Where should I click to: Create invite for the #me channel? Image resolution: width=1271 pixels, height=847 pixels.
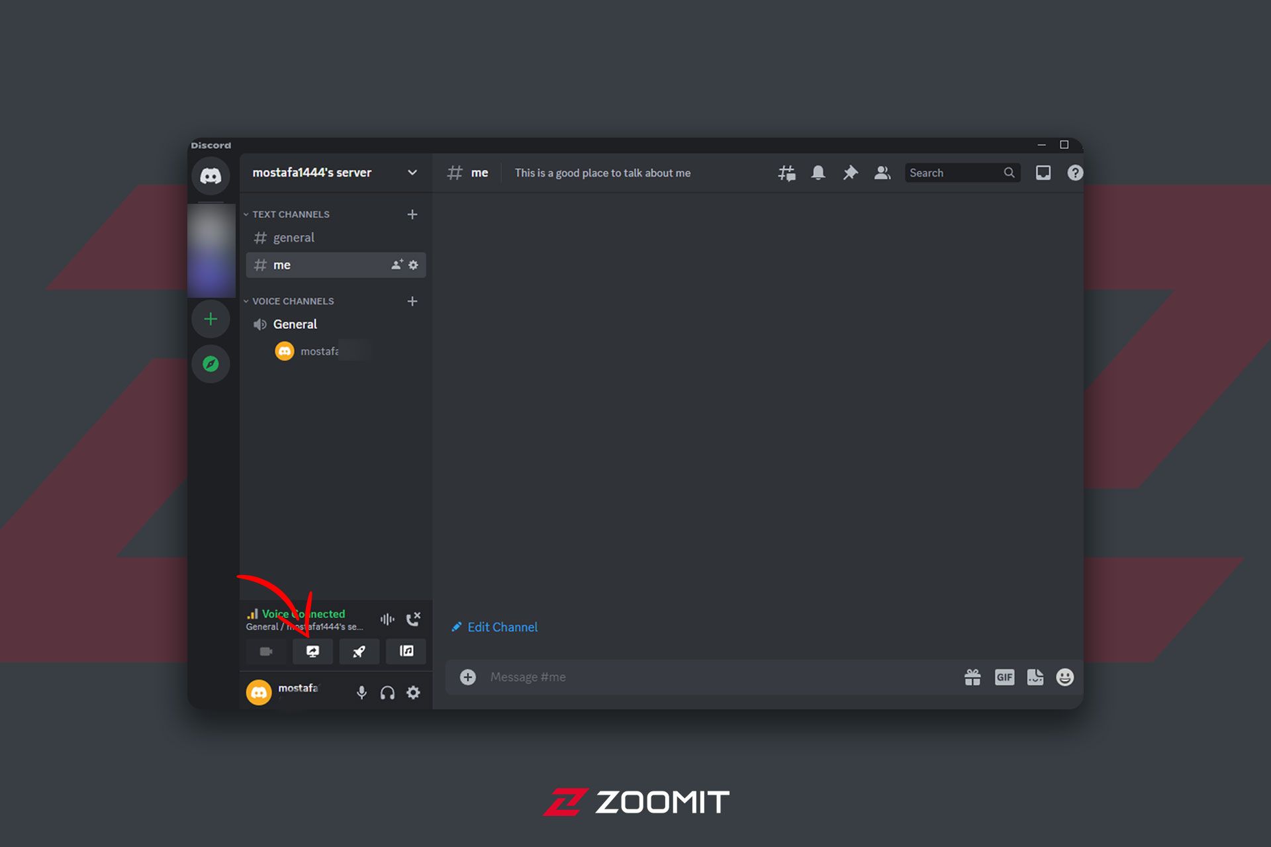coord(397,265)
